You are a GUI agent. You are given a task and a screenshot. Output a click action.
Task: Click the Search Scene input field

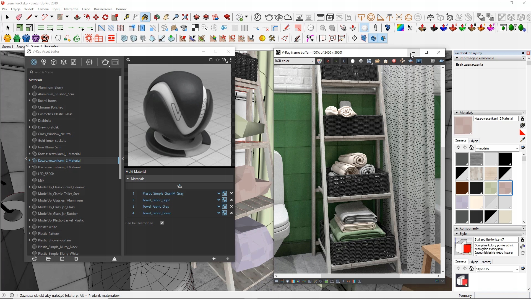(75, 72)
